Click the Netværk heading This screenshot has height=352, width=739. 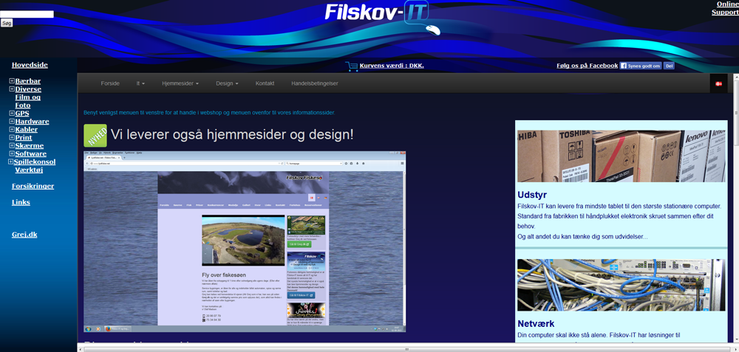(536, 324)
